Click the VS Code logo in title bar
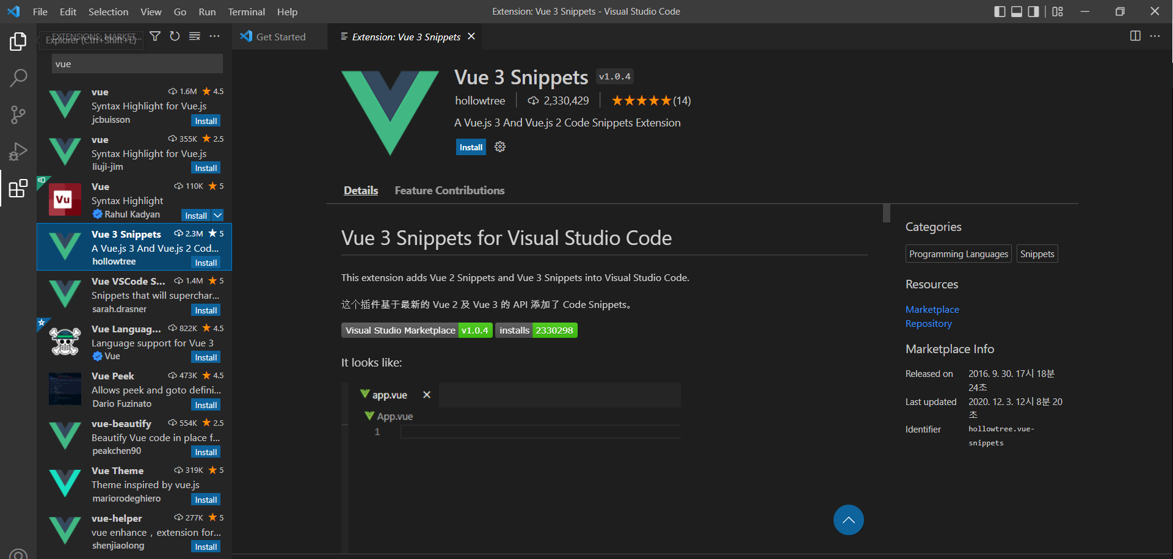Screen dimensions: 1173x559 [x=13, y=12]
